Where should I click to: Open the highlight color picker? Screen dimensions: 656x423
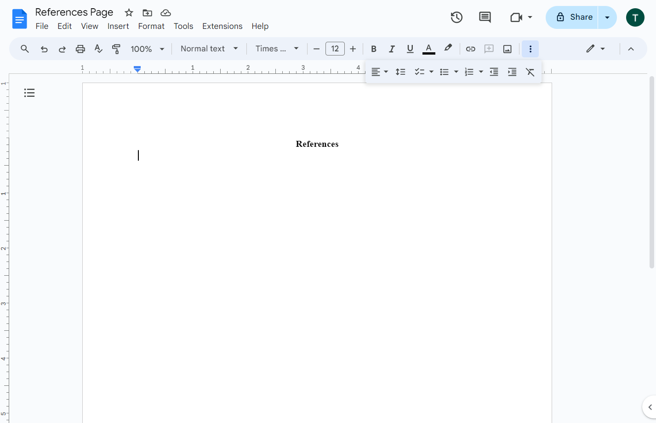tap(448, 48)
